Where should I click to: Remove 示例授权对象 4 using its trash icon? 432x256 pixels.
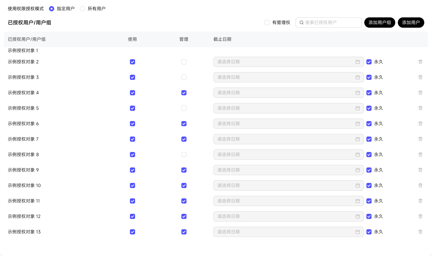point(420,93)
